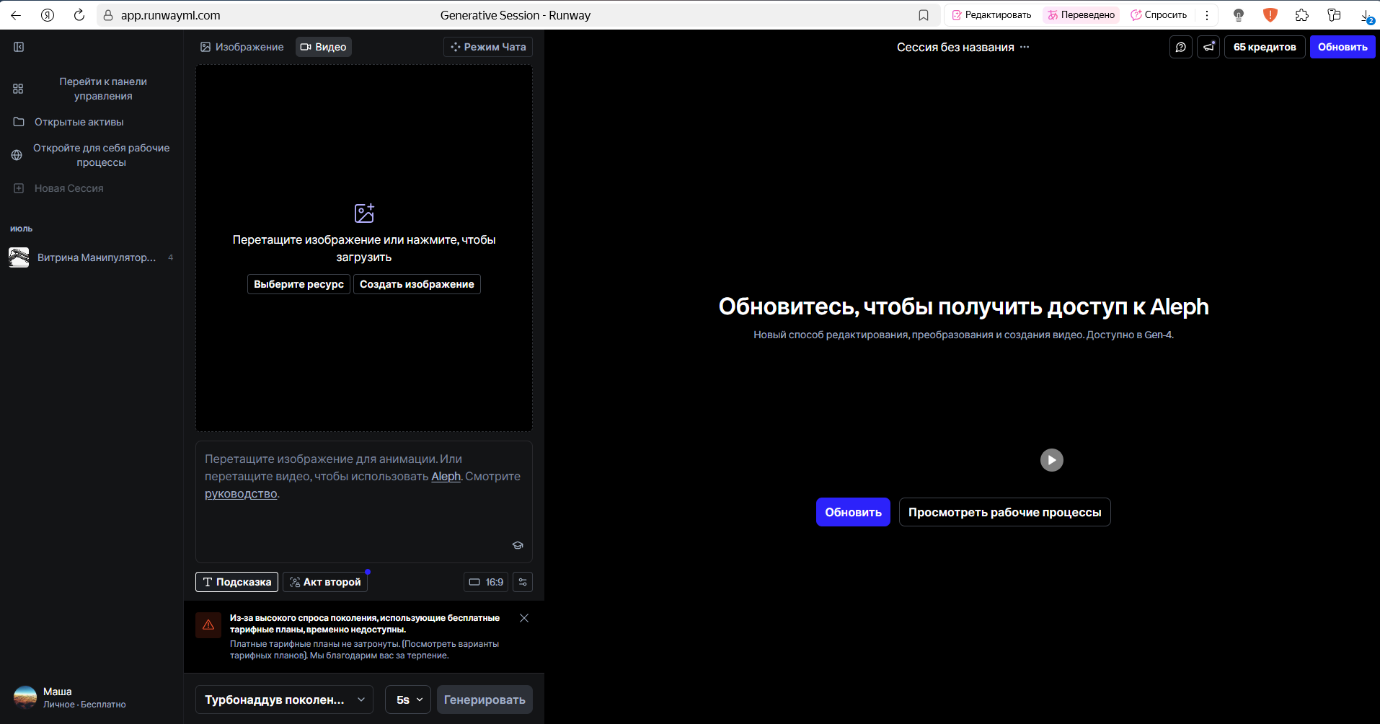
Task: Play the Aleph preview video
Action: coord(1052,460)
